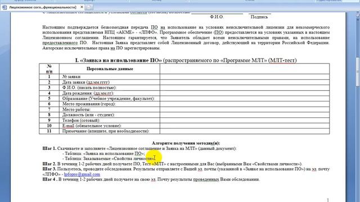Click the Word document icon on the tab
360x202 pixels.
4,7
